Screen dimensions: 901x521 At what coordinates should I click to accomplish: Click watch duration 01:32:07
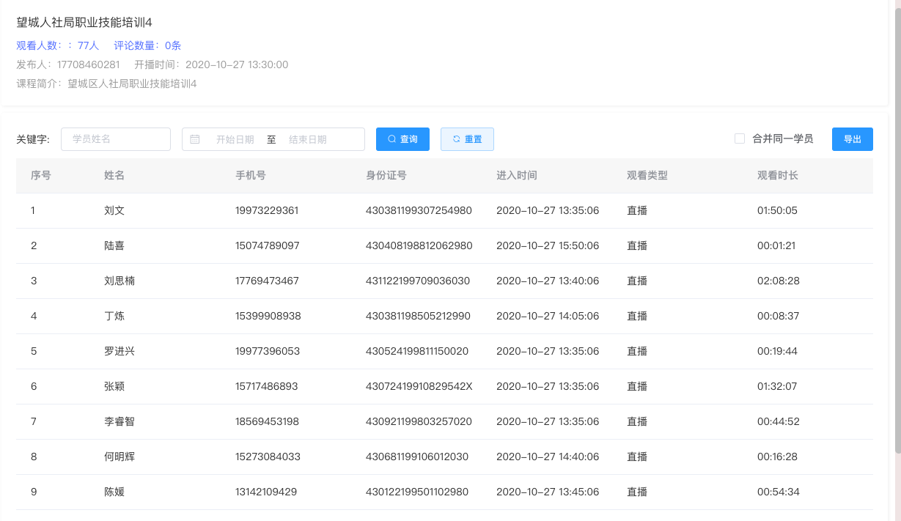pos(777,387)
